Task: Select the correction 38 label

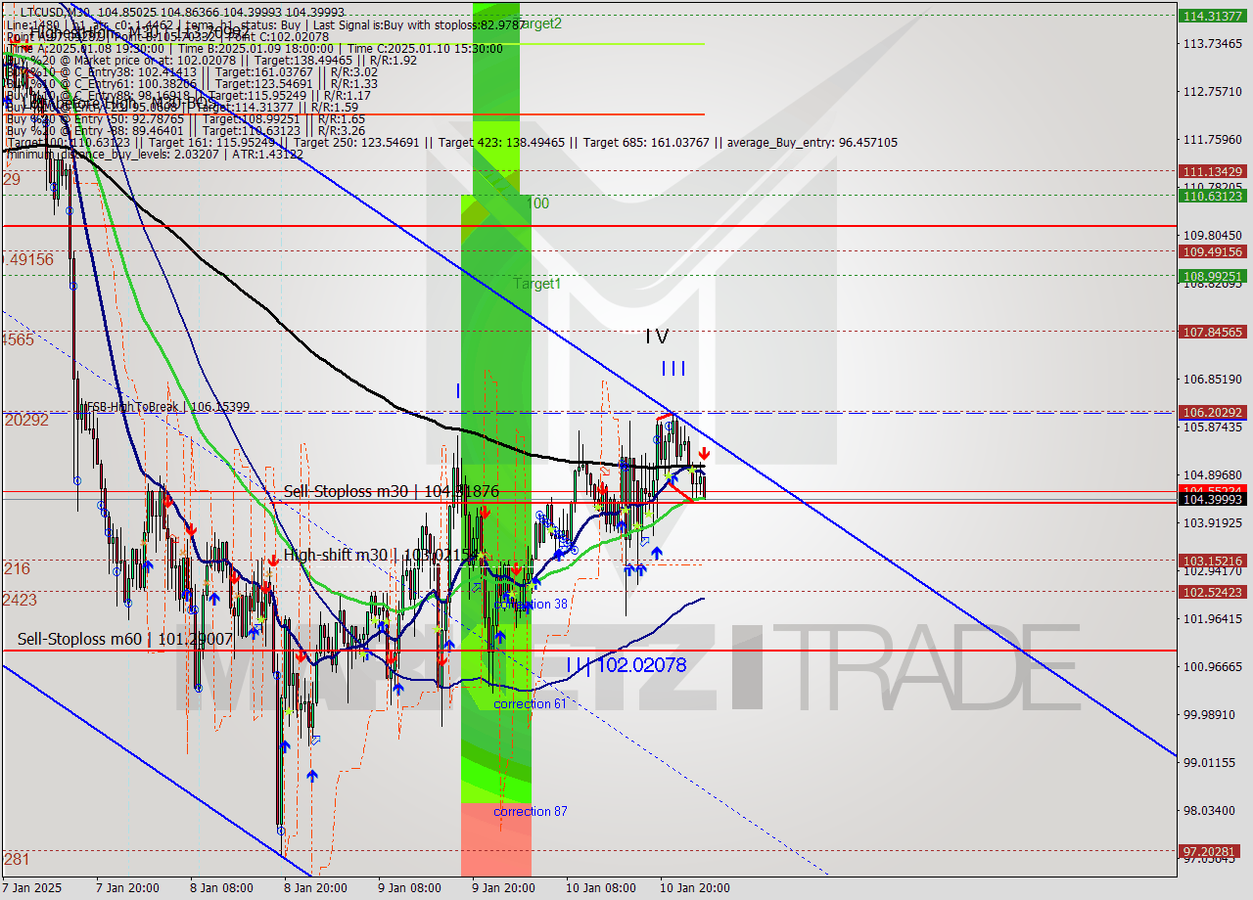Action: pos(531,605)
